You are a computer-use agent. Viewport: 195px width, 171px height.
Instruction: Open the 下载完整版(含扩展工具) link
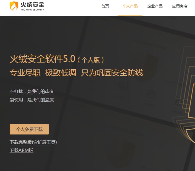[33, 142]
